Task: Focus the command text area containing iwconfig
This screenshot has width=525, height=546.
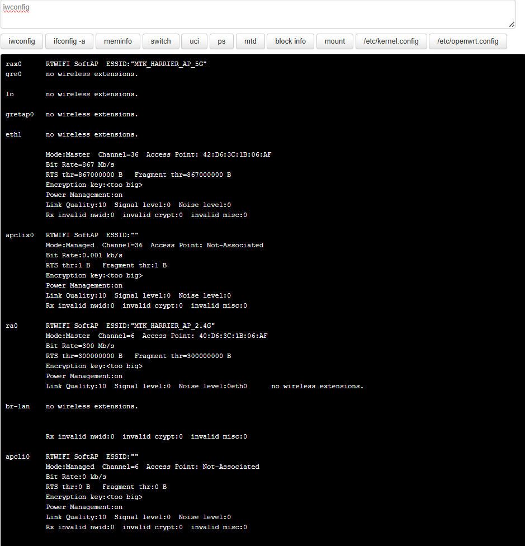Action: click(258, 14)
